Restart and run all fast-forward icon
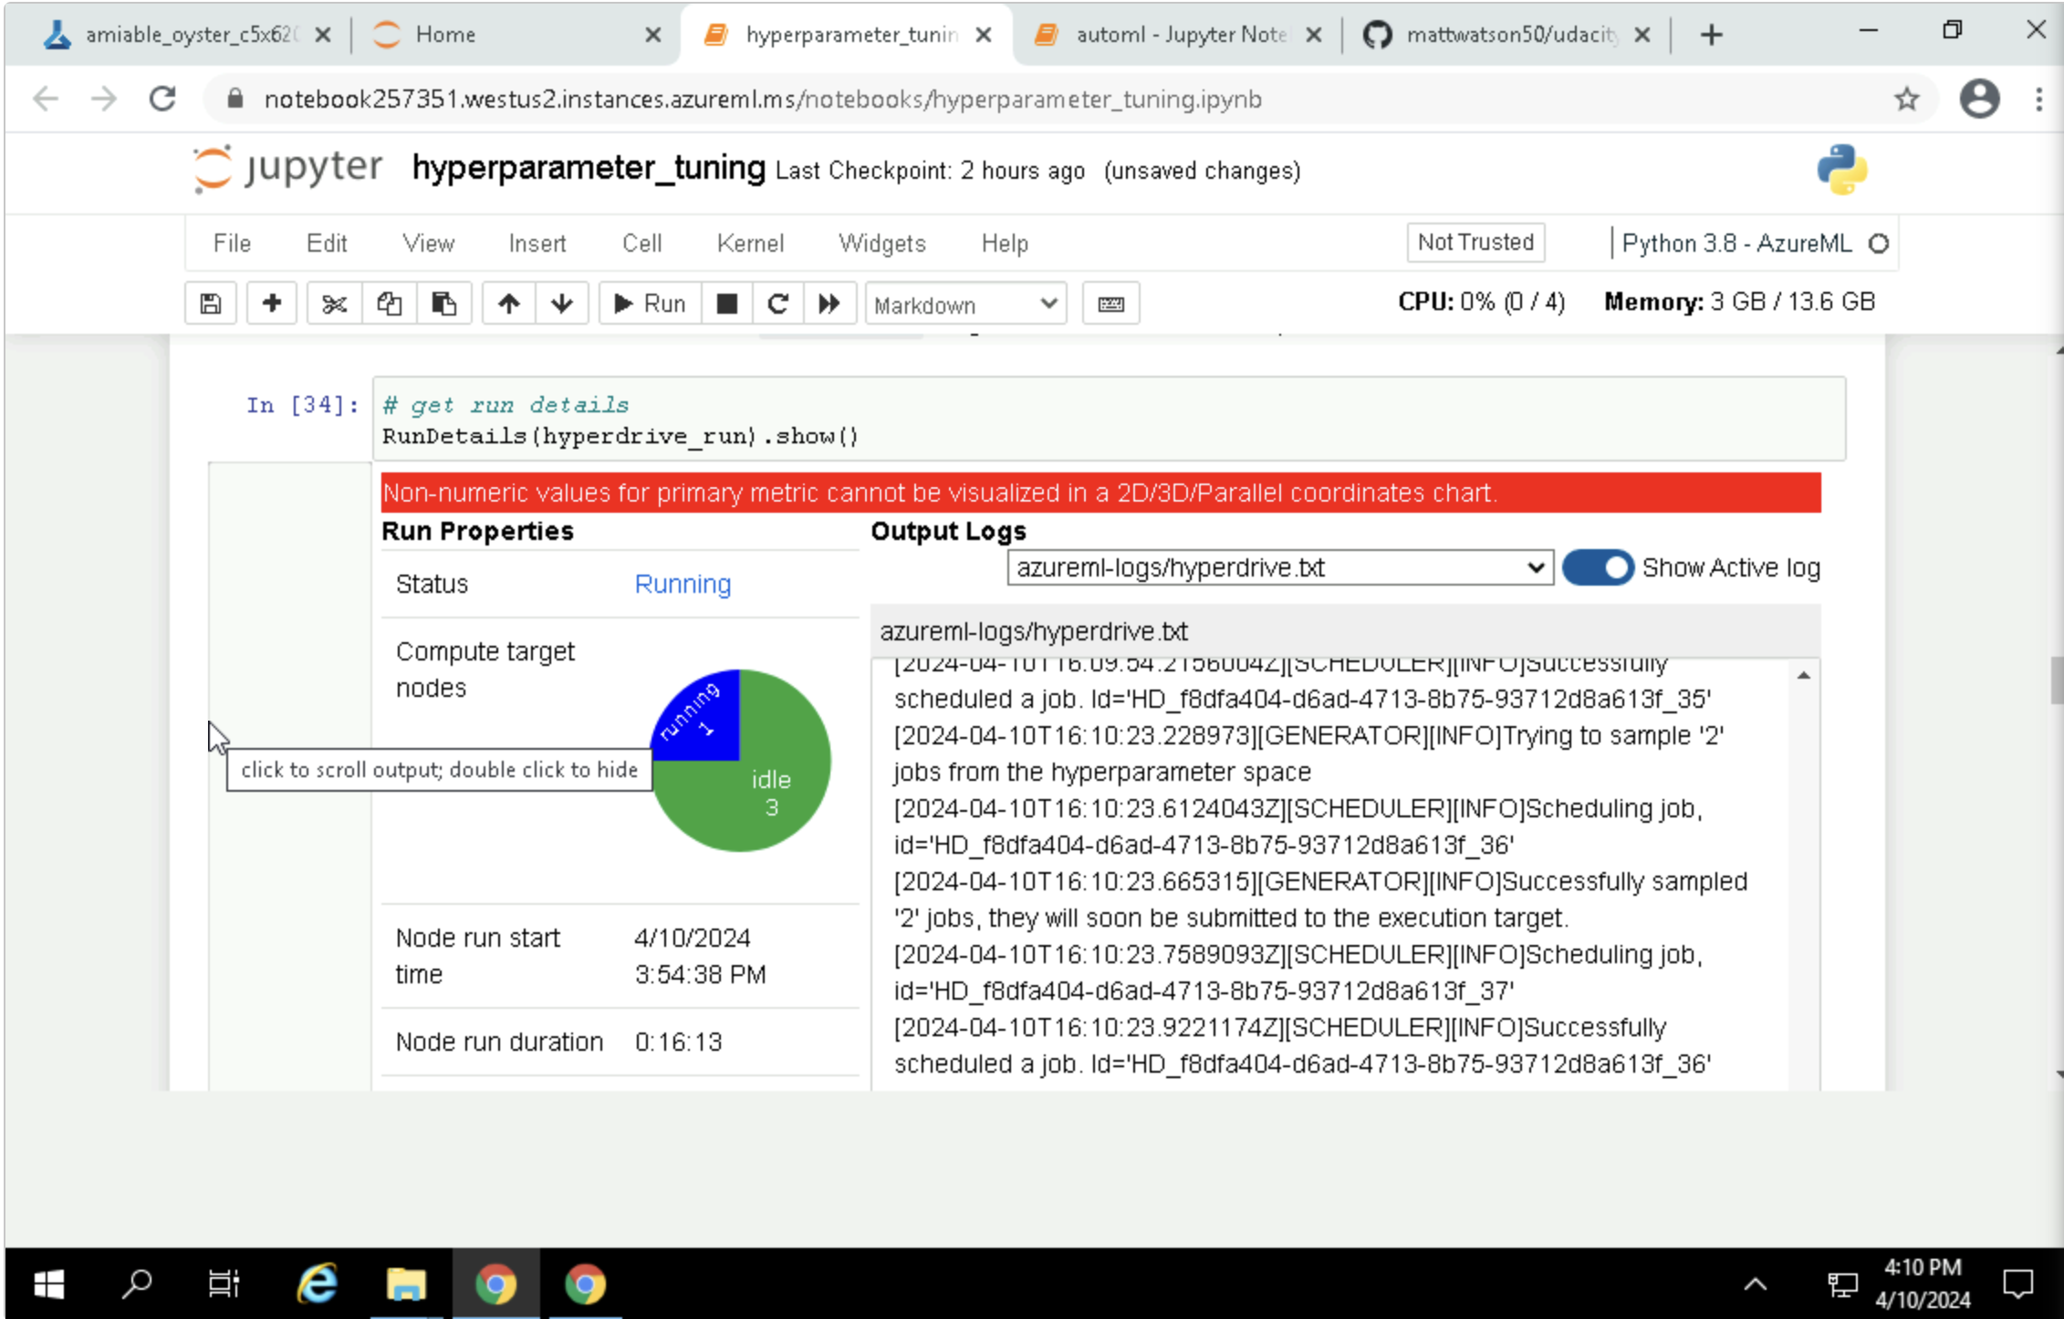 point(829,304)
